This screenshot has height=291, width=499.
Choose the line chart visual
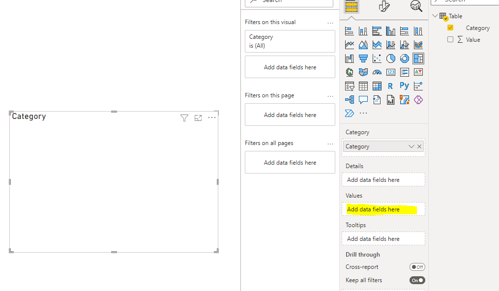tap(350, 45)
